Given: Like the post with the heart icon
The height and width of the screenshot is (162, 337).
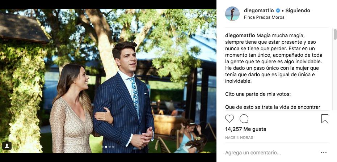Looking at the screenshot, I should [x=229, y=119].
